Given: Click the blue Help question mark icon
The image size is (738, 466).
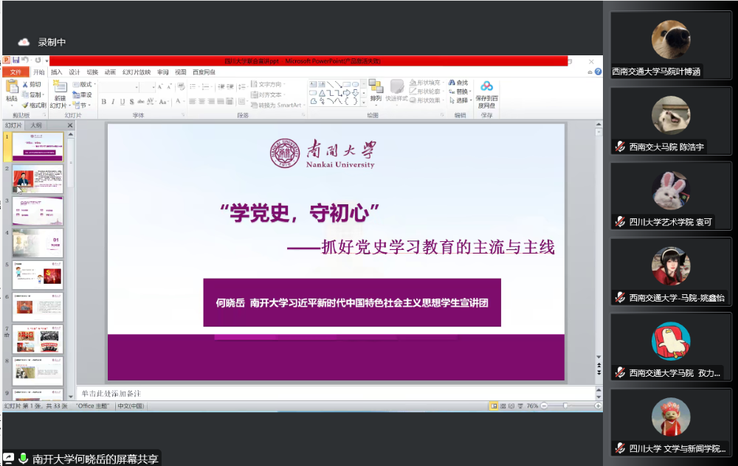Looking at the screenshot, I should [598, 72].
